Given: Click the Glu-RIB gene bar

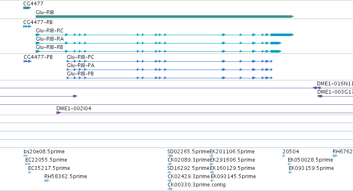Looking at the screenshot, I should pos(165,17).
